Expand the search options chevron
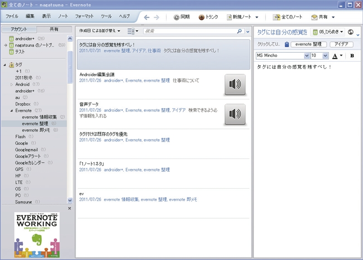363x260 pixels. [x=248, y=32]
